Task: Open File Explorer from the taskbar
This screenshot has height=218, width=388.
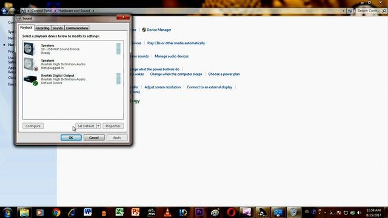Action: click(24, 213)
